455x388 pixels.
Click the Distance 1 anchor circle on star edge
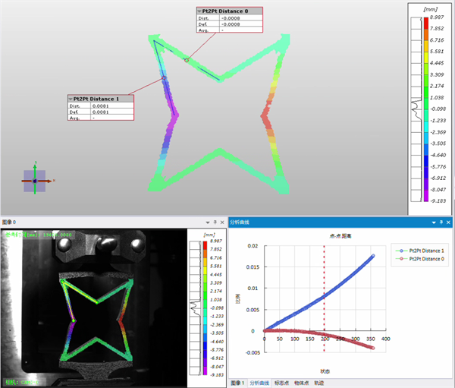pyautogui.click(x=164, y=78)
